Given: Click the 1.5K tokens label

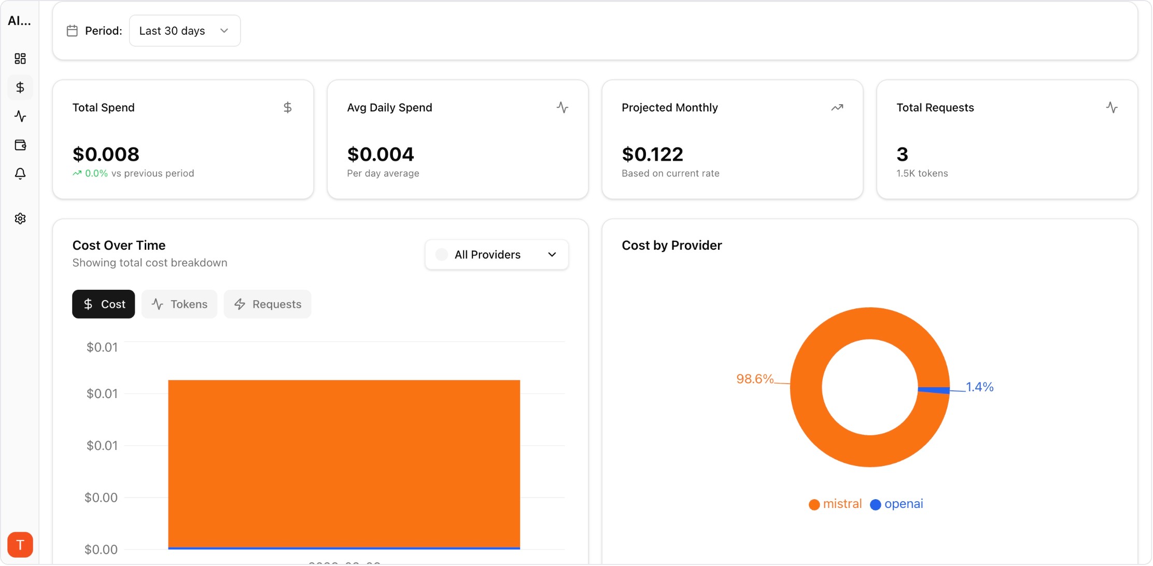Looking at the screenshot, I should 922,173.
